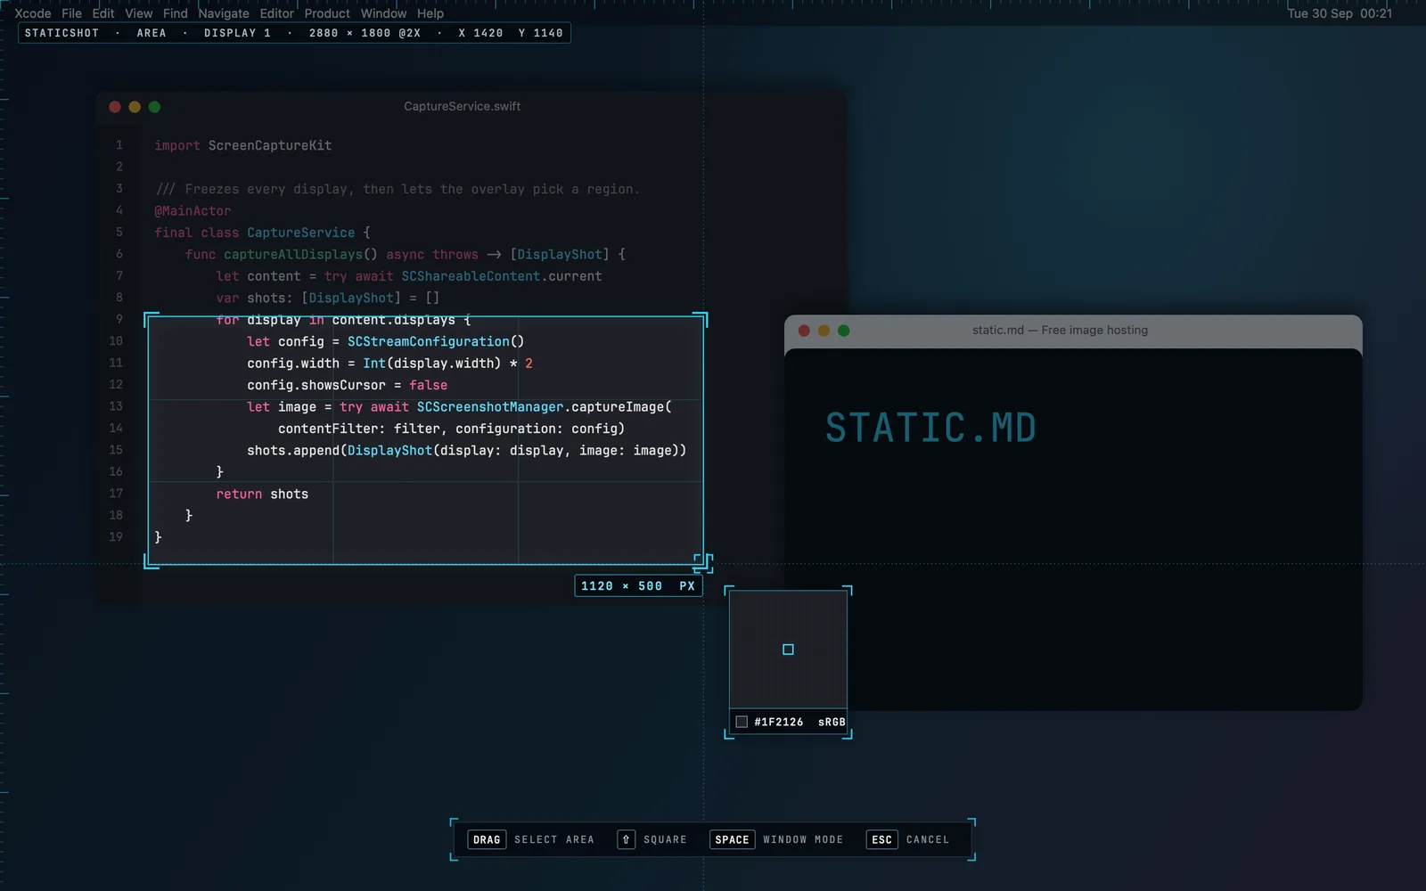Click the 2880 × 1800 @2X resolution readout

[x=365, y=33]
